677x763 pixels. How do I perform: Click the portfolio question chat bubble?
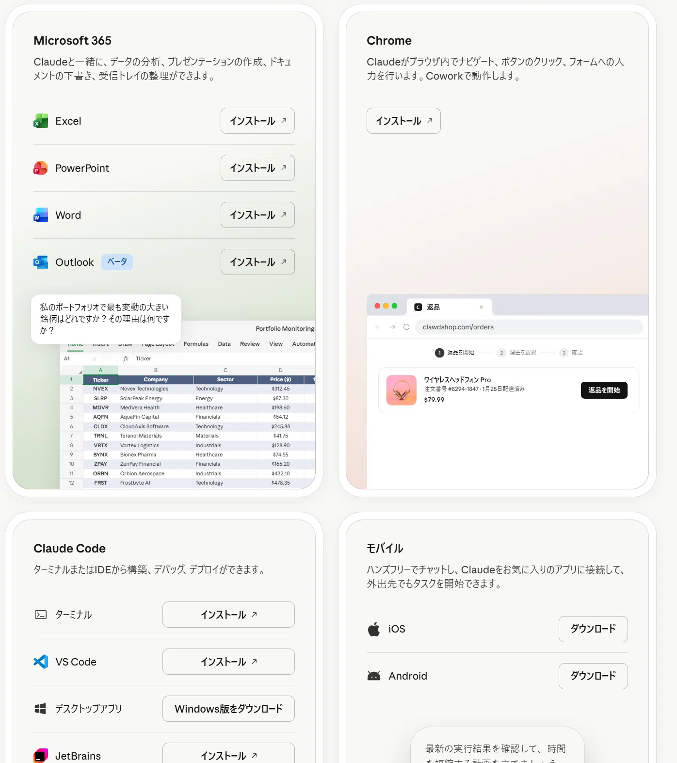pyautogui.click(x=106, y=319)
